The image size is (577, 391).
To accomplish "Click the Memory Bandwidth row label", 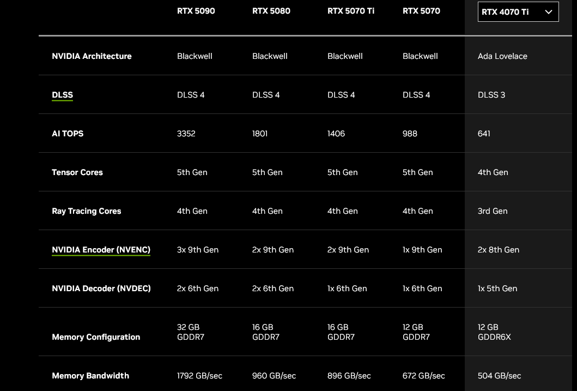I will (90, 376).
